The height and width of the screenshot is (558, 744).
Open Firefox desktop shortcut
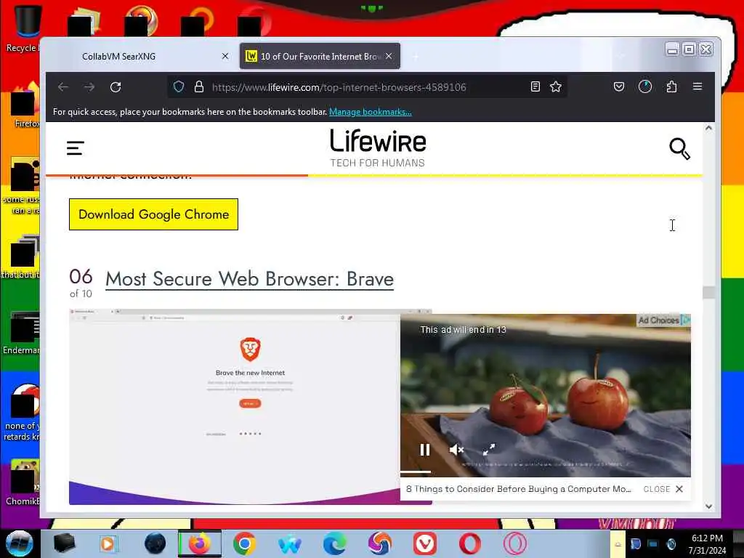25,105
